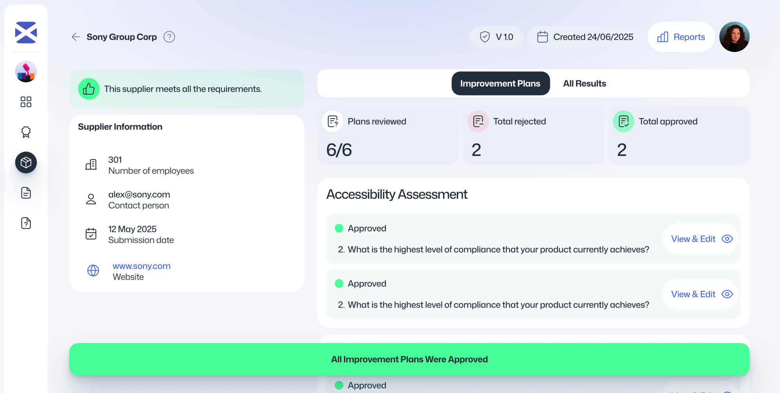Click the help question mark icon
Screen dimensions: 780x393
169,37
